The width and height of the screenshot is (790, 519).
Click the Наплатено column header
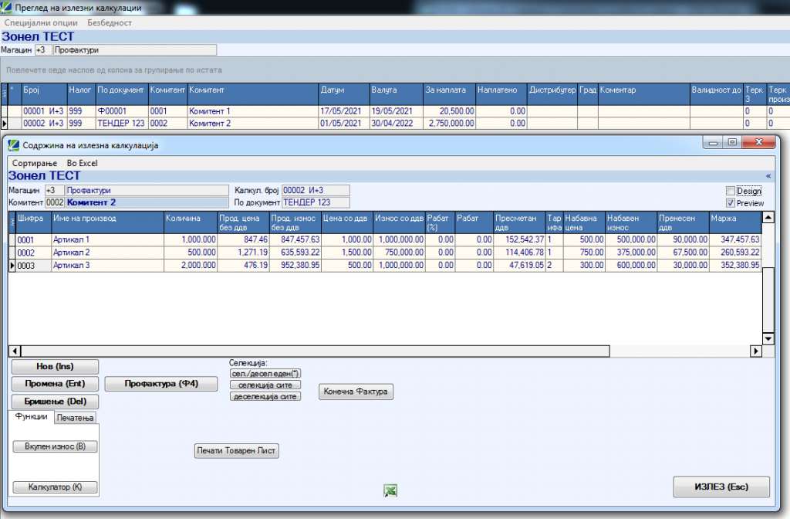tap(501, 94)
